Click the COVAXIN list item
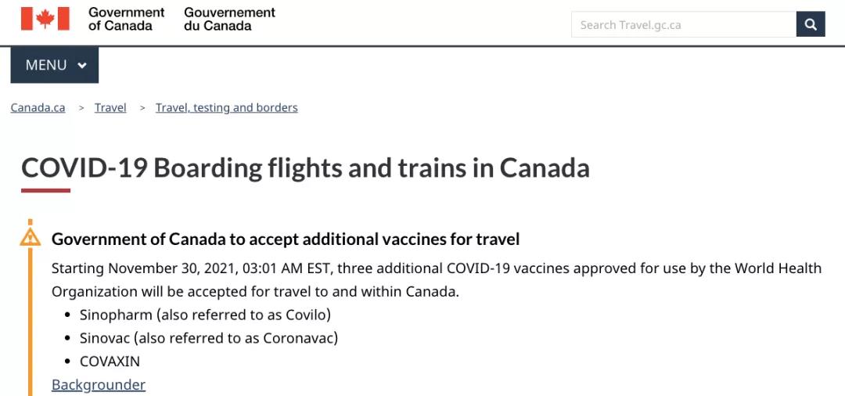845x396 pixels. click(x=110, y=362)
